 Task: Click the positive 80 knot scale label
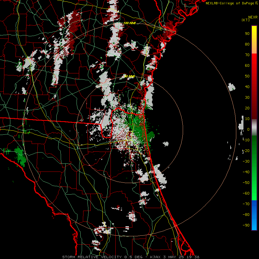click(x=247, y=44)
